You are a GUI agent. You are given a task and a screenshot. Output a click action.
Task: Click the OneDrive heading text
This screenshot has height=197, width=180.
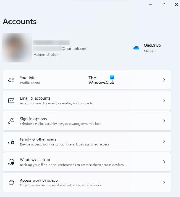point(152,45)
